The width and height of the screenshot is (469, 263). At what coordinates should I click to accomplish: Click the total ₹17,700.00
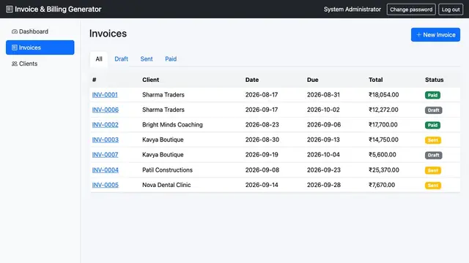point(383,125)
